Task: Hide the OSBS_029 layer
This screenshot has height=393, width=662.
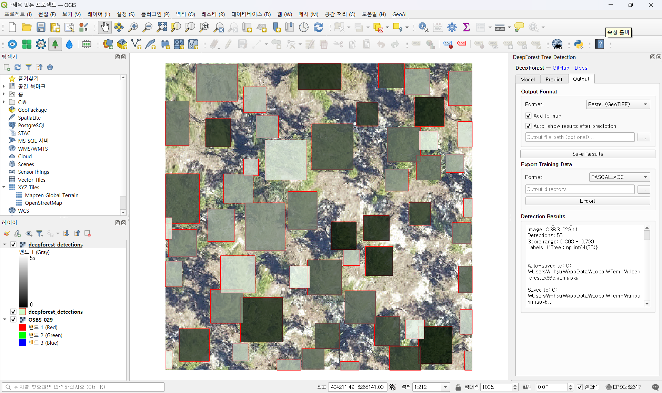Action: [x=13, y=320]
